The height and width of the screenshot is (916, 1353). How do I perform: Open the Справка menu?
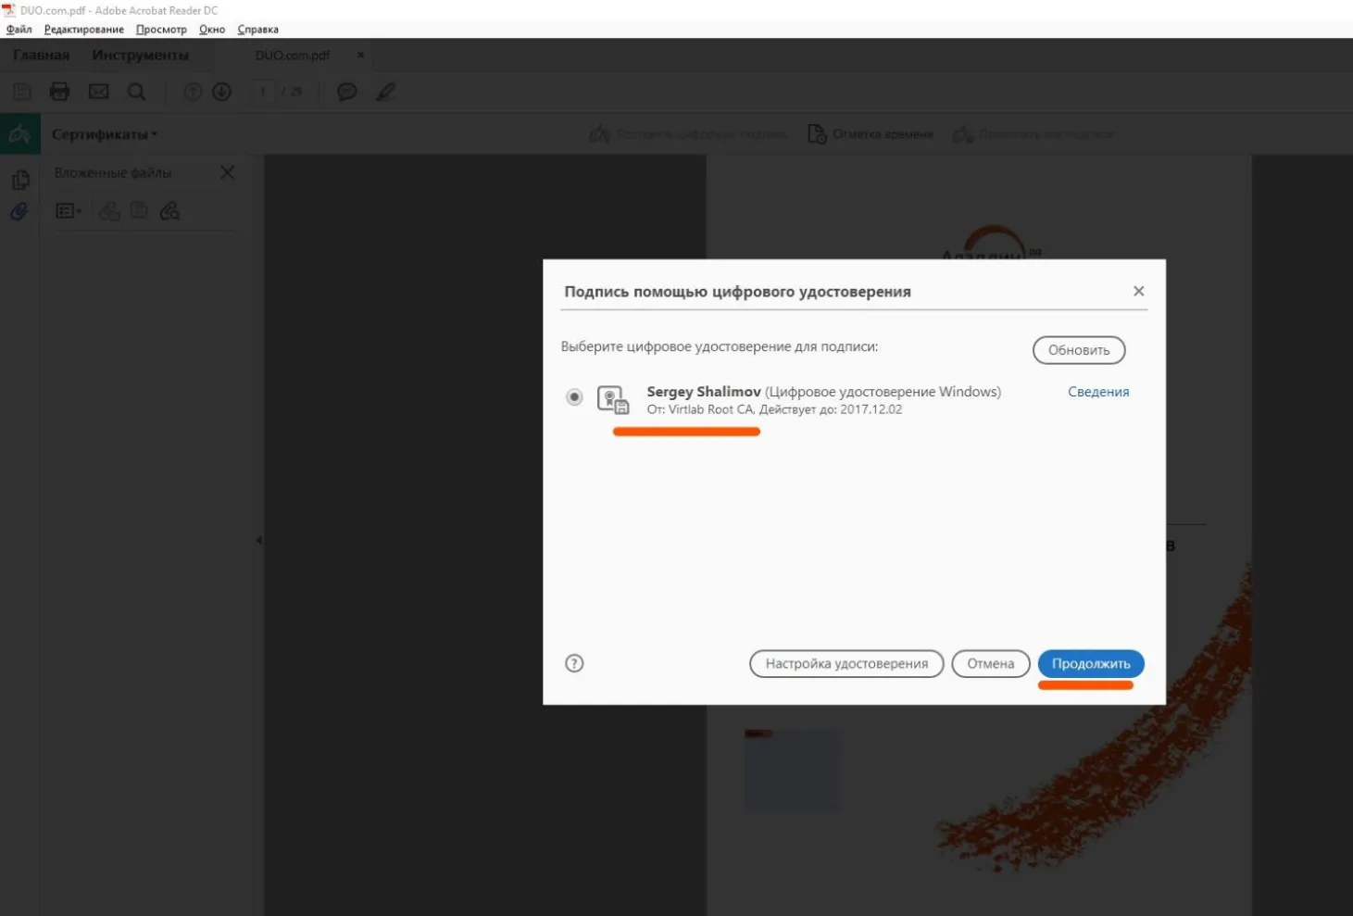(x=257, y=30)
